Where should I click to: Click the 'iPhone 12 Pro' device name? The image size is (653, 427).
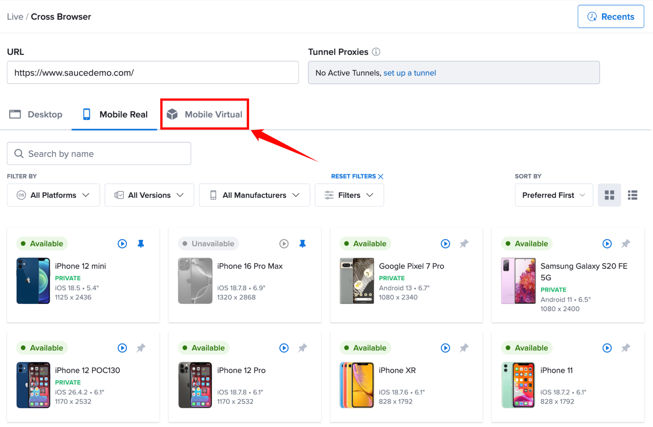pyautogui.click(x=241, y=370)
